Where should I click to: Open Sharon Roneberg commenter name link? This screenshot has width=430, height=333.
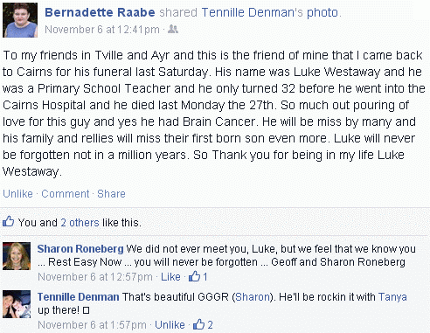pos(80,249)
